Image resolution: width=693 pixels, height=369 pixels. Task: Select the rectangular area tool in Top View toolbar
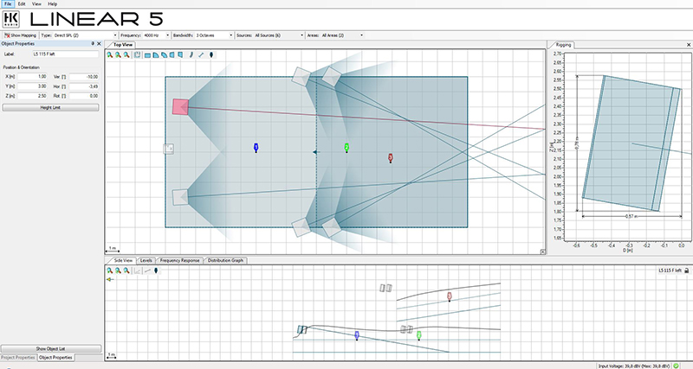[x=147, y=55]
